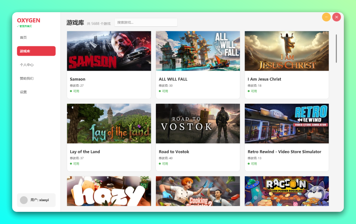This screenshot has height=224, width=356.
Task: Open the Lay of the Land thumbnail
Action: click(109, 124)
